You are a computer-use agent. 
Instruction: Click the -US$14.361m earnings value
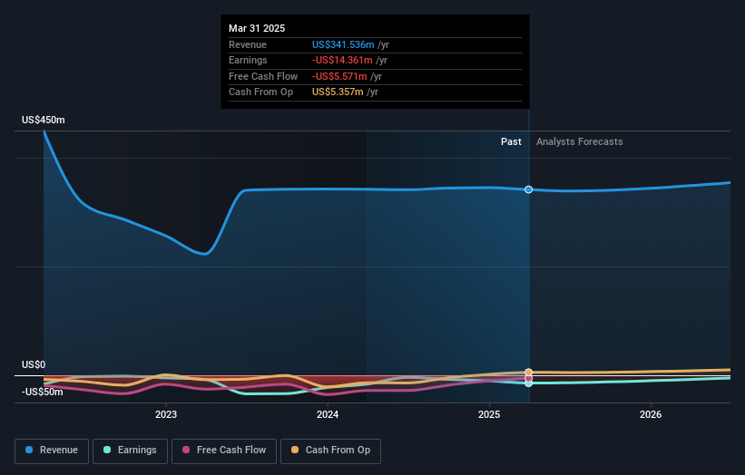pyautogui.click(x=342, y=60)
